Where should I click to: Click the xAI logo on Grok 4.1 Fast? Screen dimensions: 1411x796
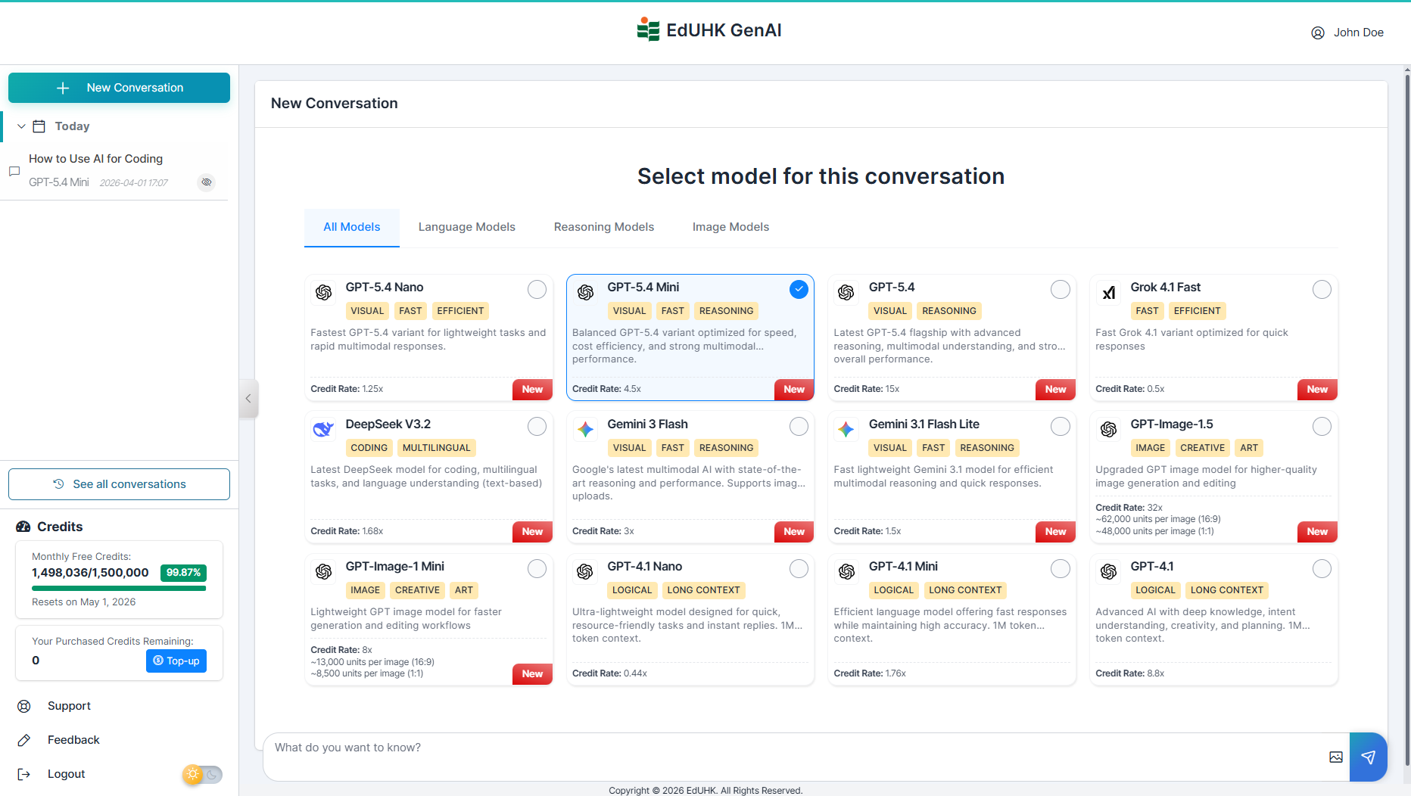pos(1109,292)
